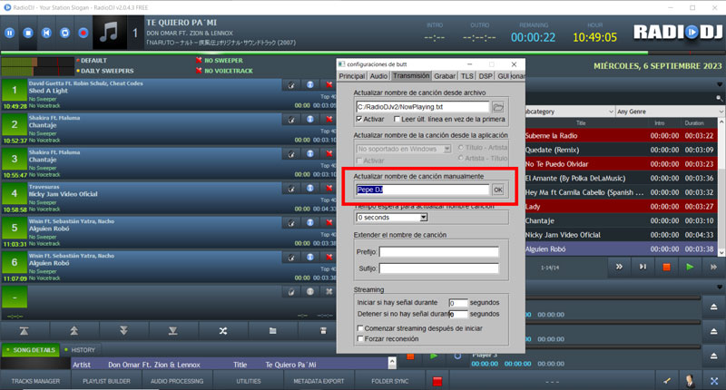Open info for playlist row 2 Chantaje
This screenshot has height=390, width=726.
[x=310, y=120]
